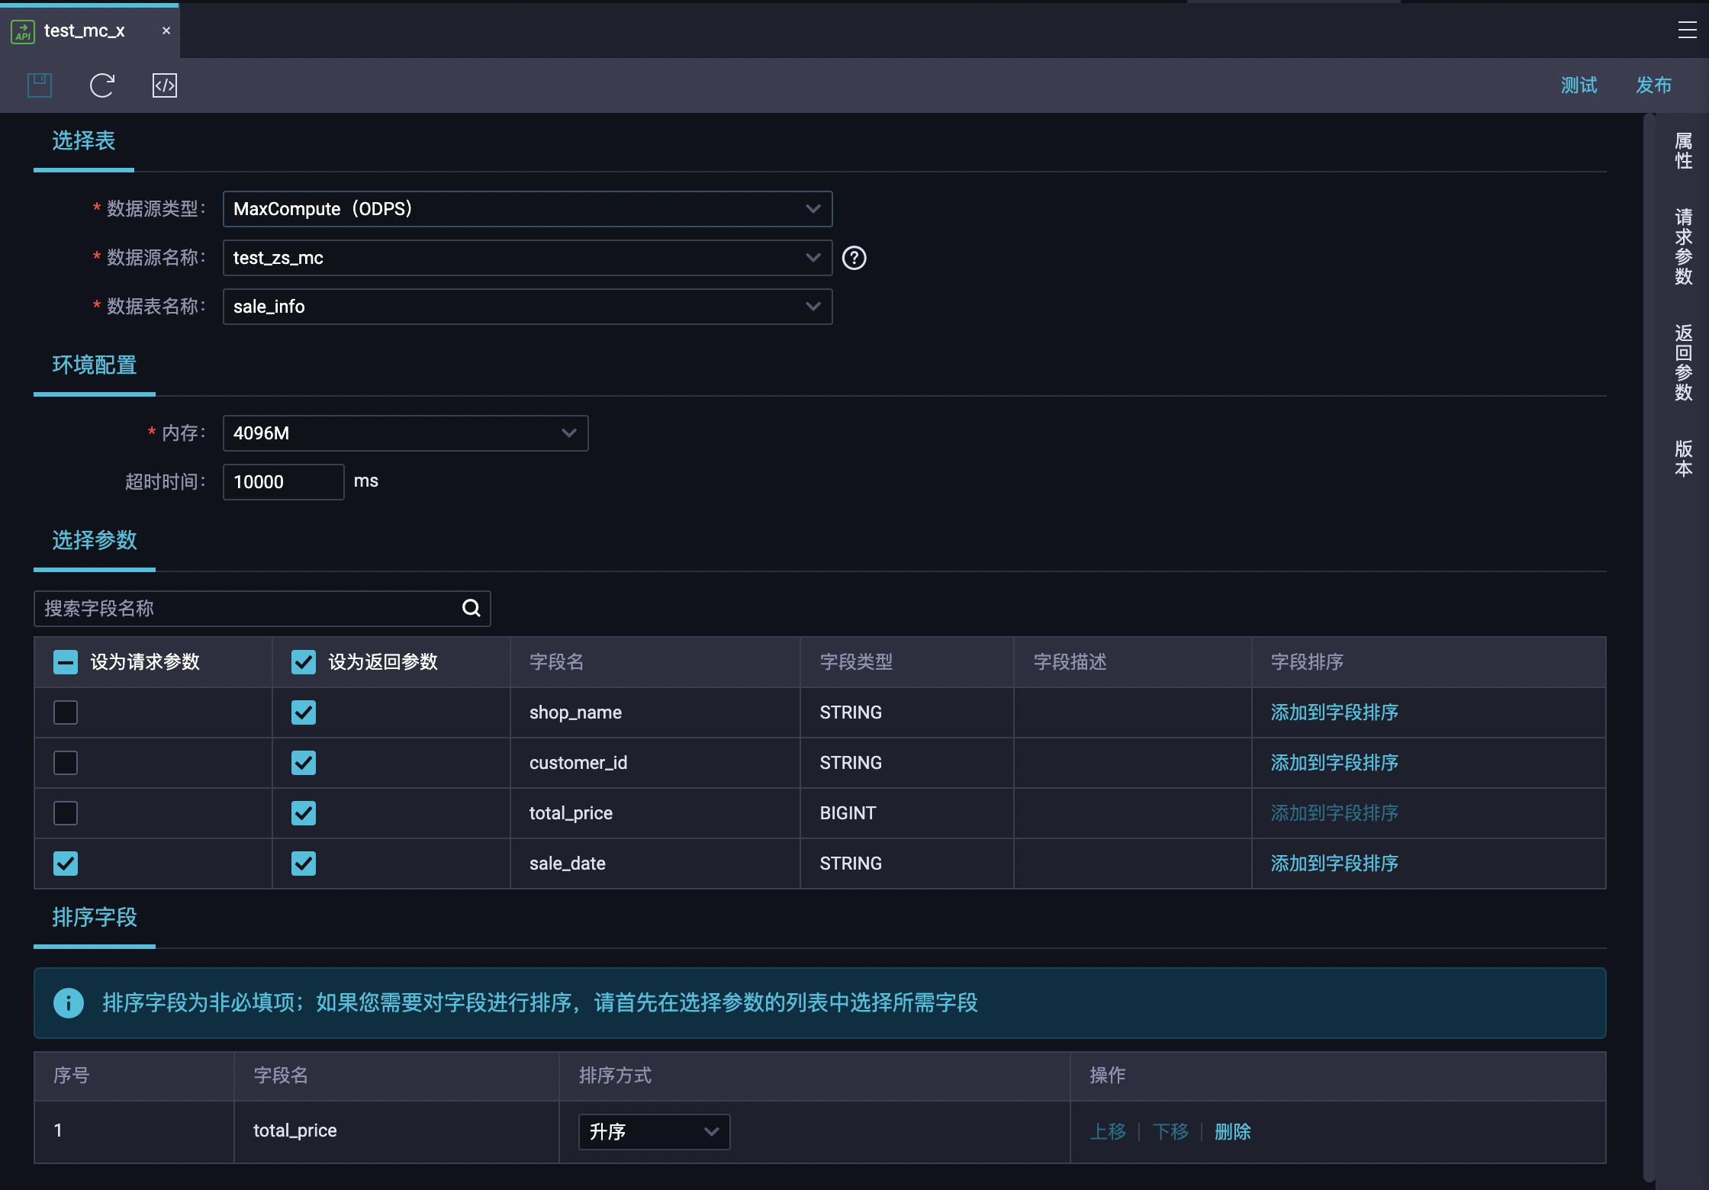Click the refresh icon in toolbar

coord(102,85)
